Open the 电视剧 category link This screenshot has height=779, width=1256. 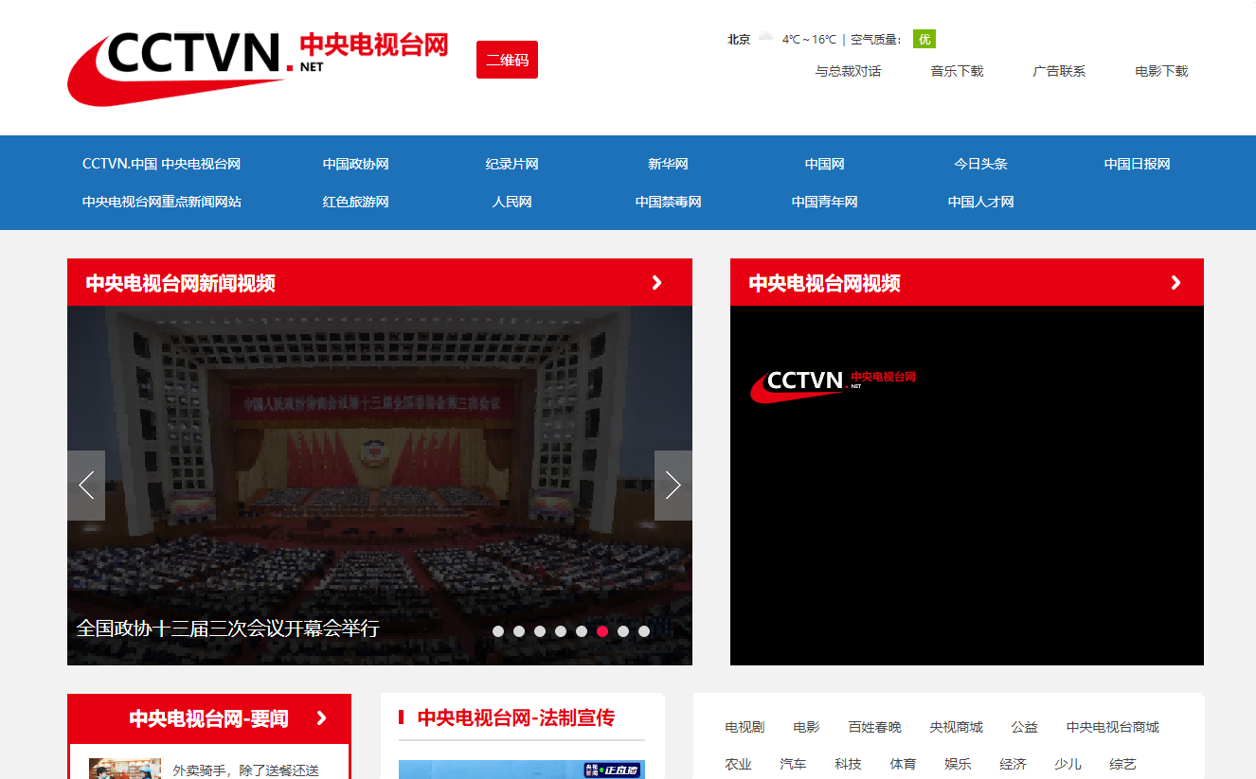click(745, 727)
